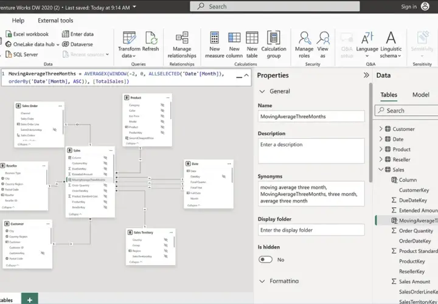This screenshot has width=438, height=304.
Task: Select DueDateKey field in Data pane
Action: click(x=409, y=200)
